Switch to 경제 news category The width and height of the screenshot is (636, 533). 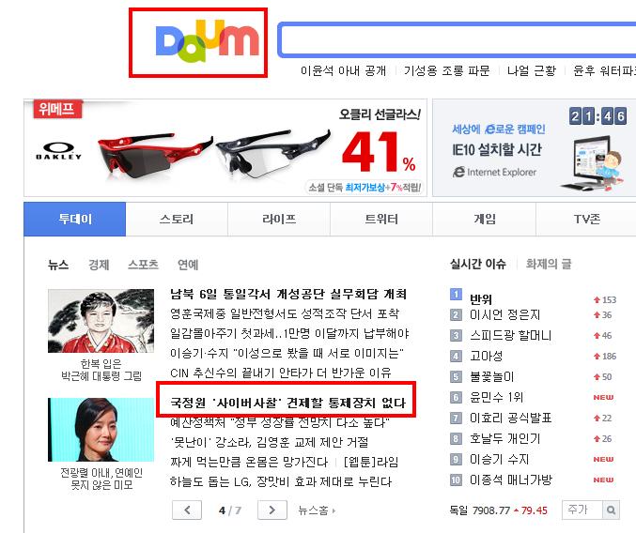(x=99, y=265)
